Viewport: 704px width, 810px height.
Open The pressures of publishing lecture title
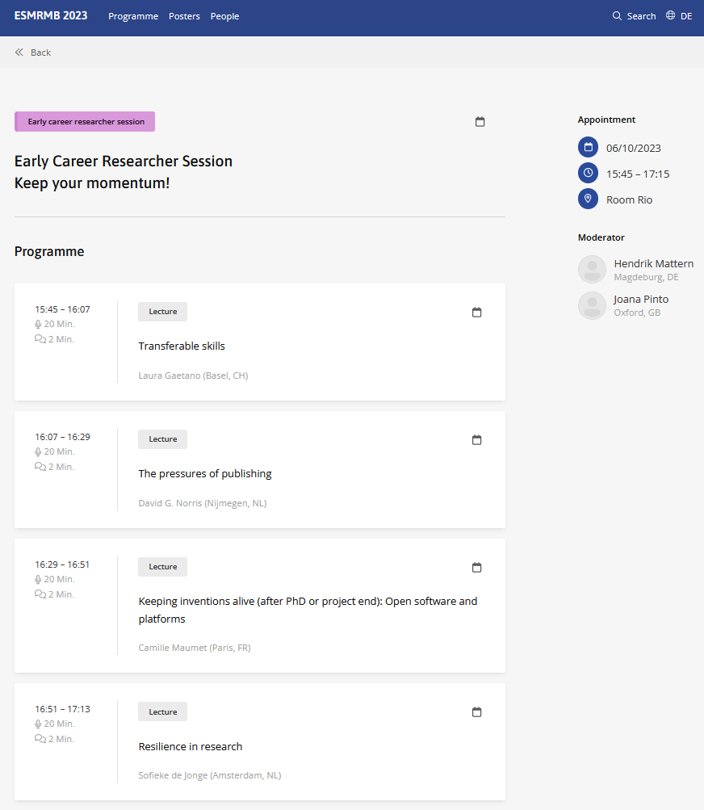pos(205,474)
